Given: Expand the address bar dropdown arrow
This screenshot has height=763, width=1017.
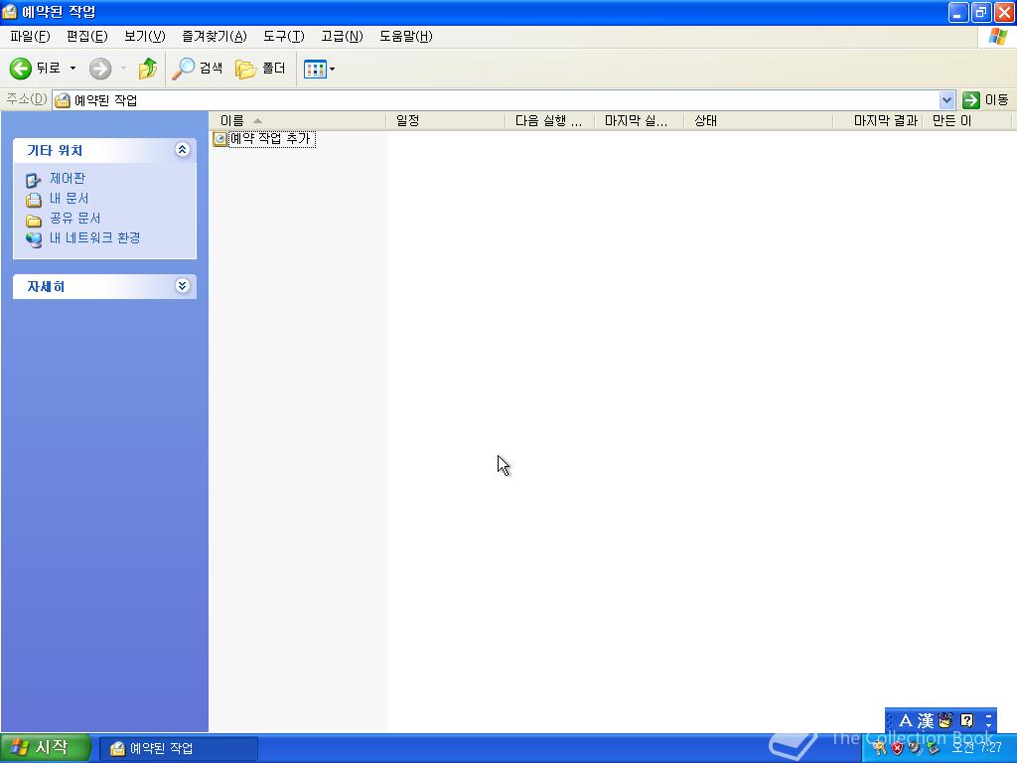Looking at the screenshot, I should (x=946, y=100).
